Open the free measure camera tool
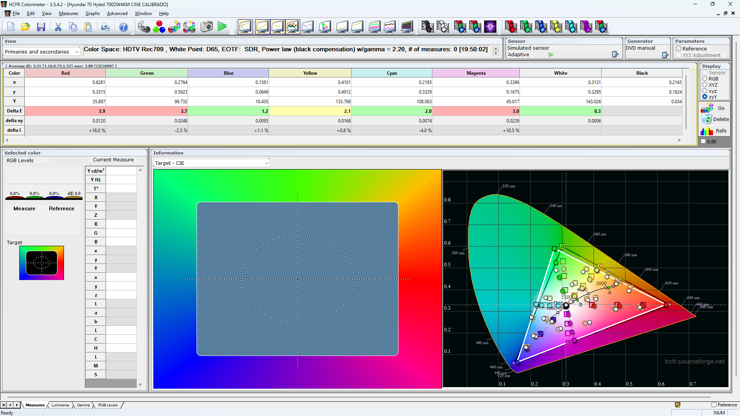Viewport: 740px width, 416px height. pos(206,27)
